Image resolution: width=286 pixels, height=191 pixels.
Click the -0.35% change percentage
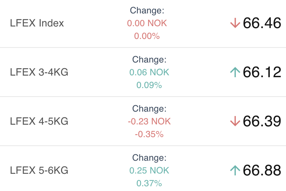[x=149, y=134]
